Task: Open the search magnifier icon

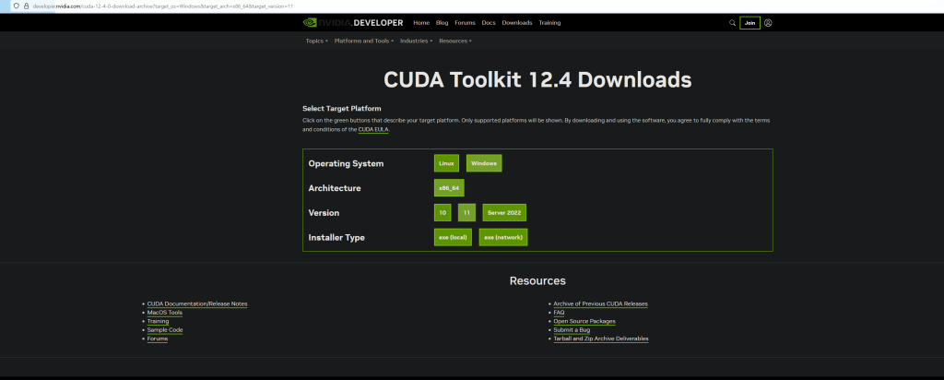Action: click(x=732, y=23)
